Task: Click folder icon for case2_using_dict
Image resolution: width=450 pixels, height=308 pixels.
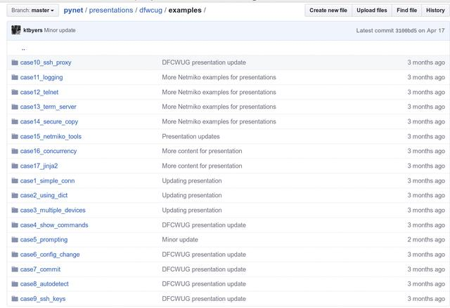Action: (x=15, y=196)
